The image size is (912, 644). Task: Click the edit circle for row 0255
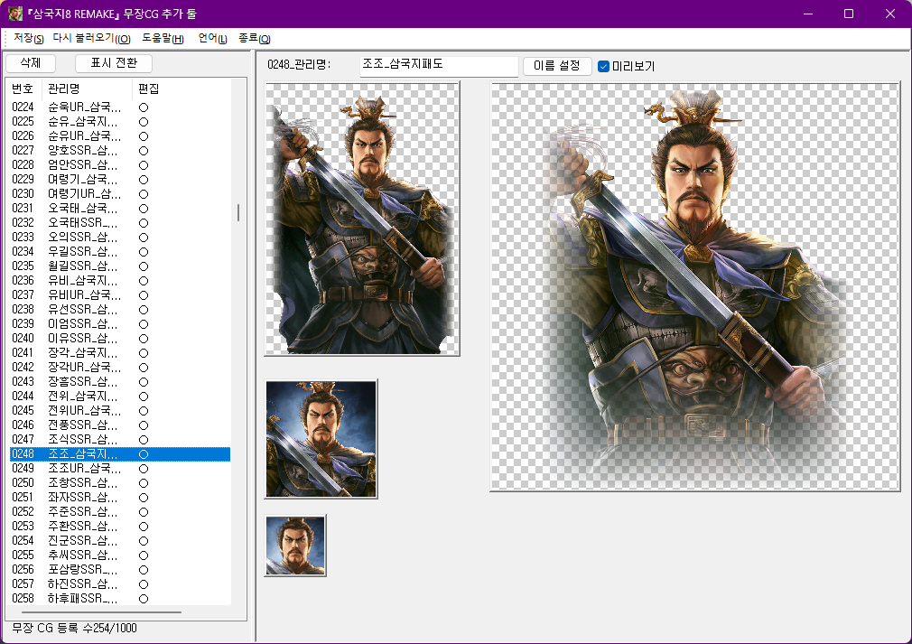(x=144, y=555)
